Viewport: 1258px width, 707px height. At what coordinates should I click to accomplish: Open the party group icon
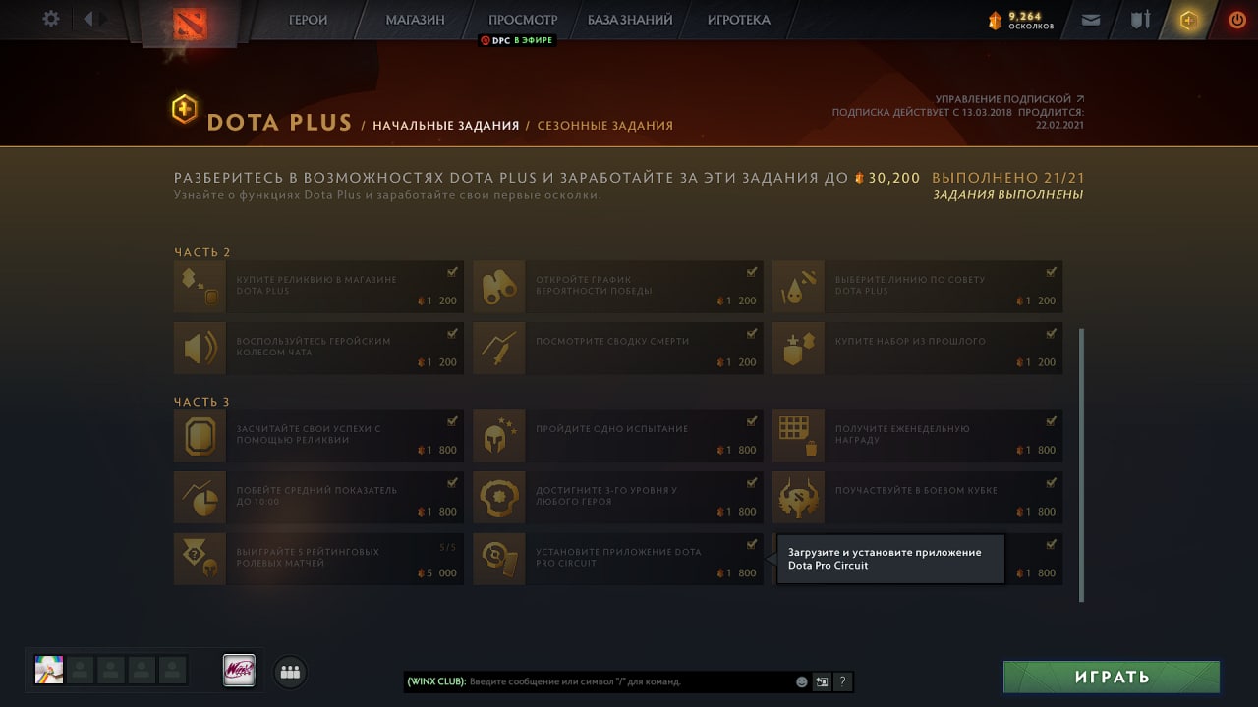290,672
